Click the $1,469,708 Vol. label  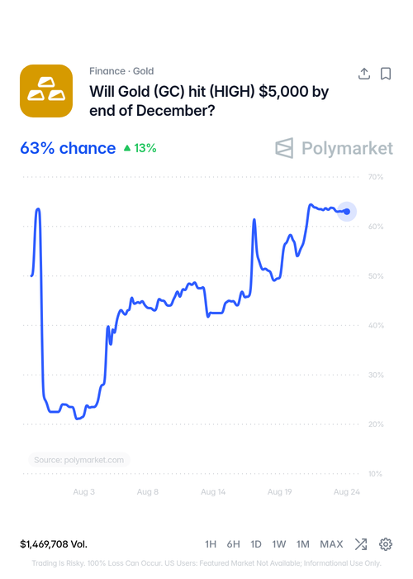54,544
